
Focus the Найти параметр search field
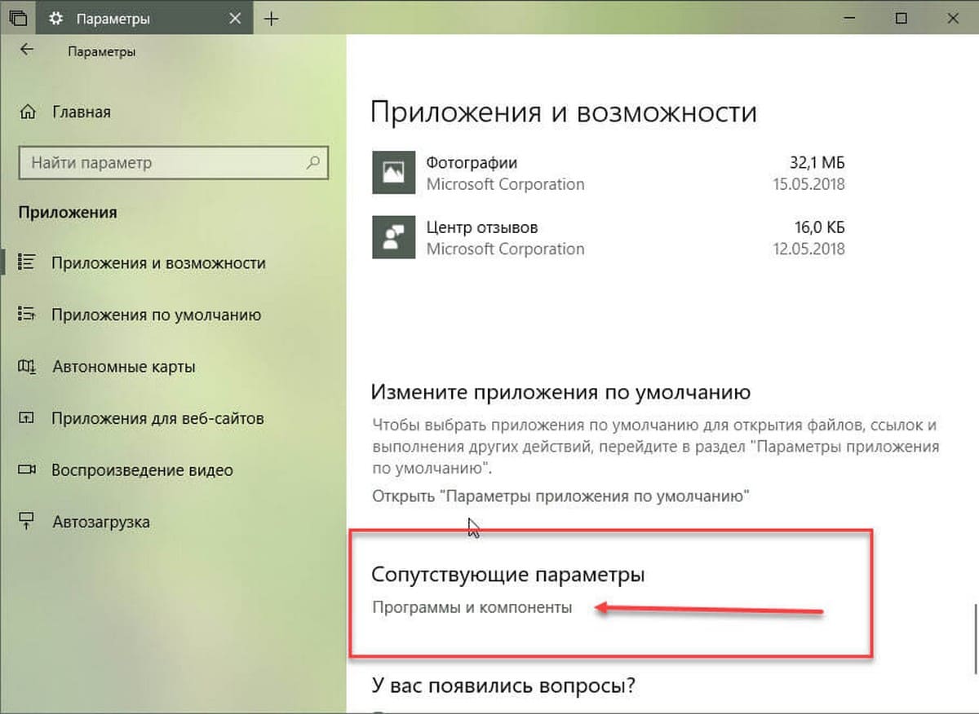pos(173,162)
